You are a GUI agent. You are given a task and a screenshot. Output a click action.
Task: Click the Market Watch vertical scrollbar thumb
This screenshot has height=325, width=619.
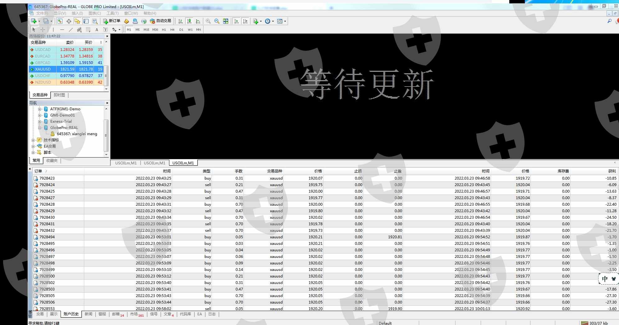click(106, 76)
